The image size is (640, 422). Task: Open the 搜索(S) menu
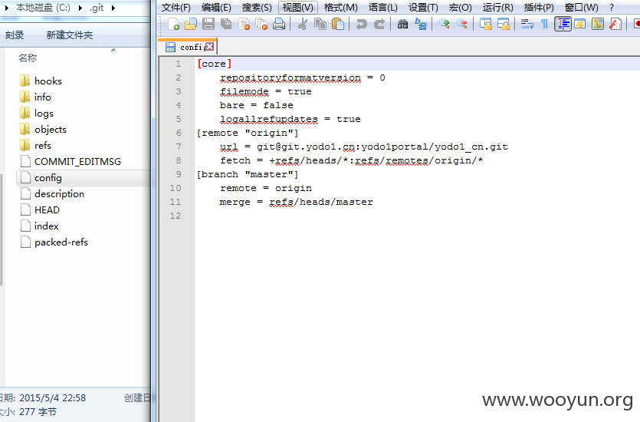point(257,8)
